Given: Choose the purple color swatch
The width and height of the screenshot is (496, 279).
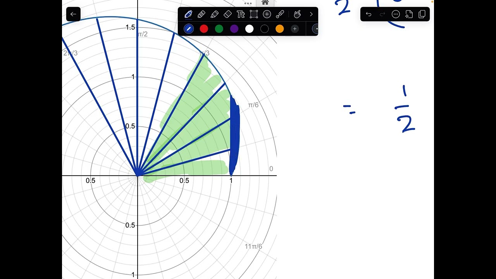Looking at the screenshot, I should (234, 29).
